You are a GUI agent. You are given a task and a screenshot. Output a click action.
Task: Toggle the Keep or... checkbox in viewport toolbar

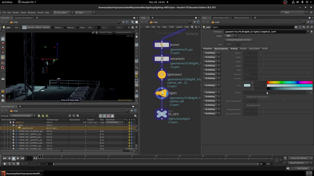[x=53, y=28]
